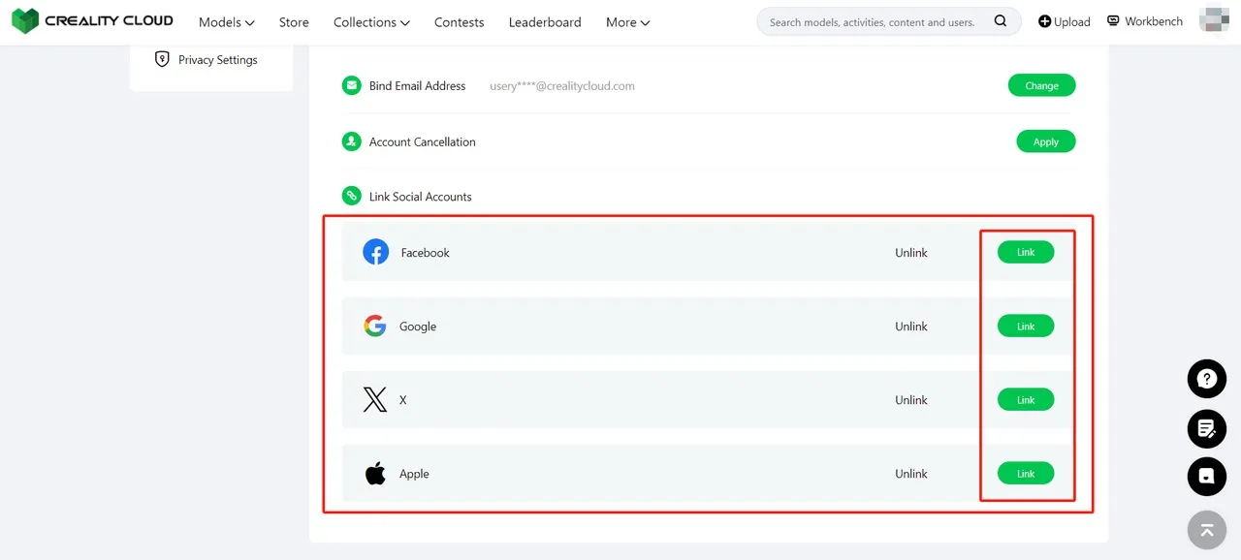Go to the Leaderboard page
The width and height of the screenshot is (1241, 560).
click(545, 22)
